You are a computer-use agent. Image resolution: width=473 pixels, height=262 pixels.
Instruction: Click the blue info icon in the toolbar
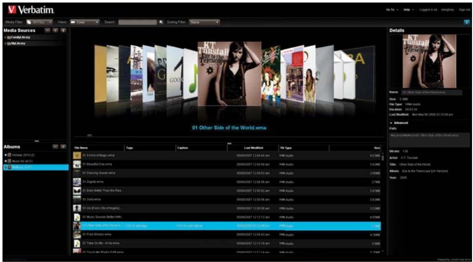(x=467, y=22)
